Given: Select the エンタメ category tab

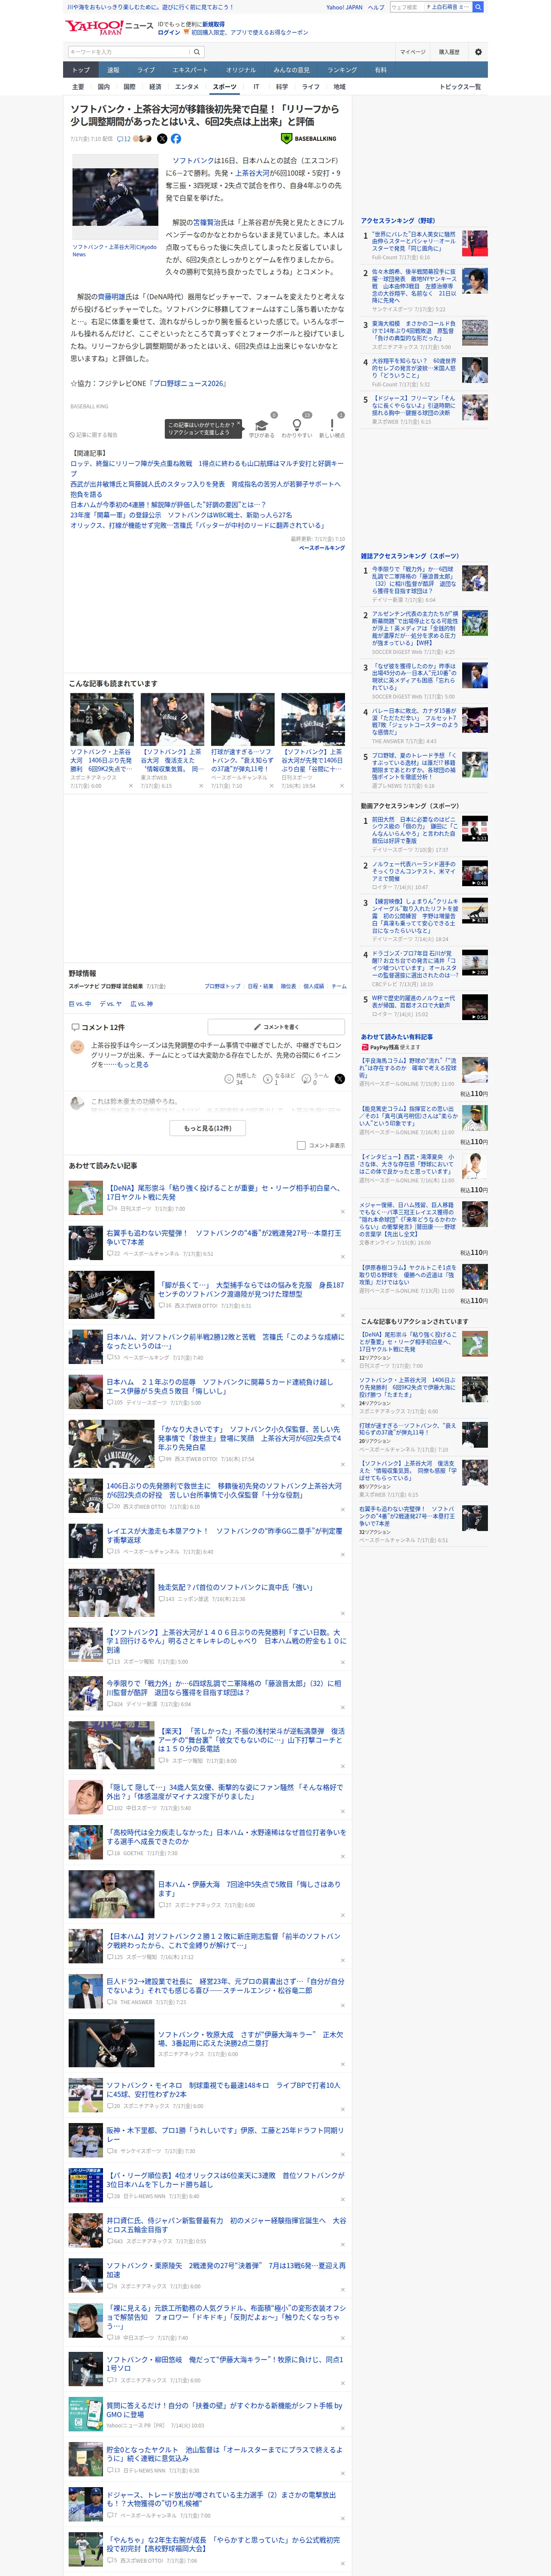Looking at the screenshot, I should point(187,87).
